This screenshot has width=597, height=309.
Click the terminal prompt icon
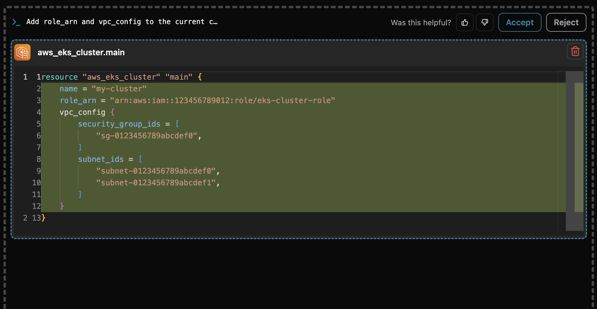point(16,22)
